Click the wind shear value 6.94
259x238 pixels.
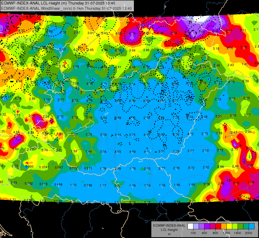190,117
